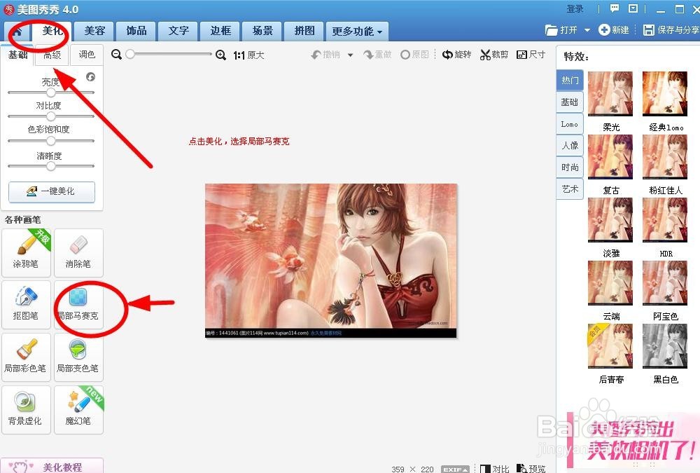Move the zoom level slider handle
This screenshot has height=473, width=700.
click(130, 54)
